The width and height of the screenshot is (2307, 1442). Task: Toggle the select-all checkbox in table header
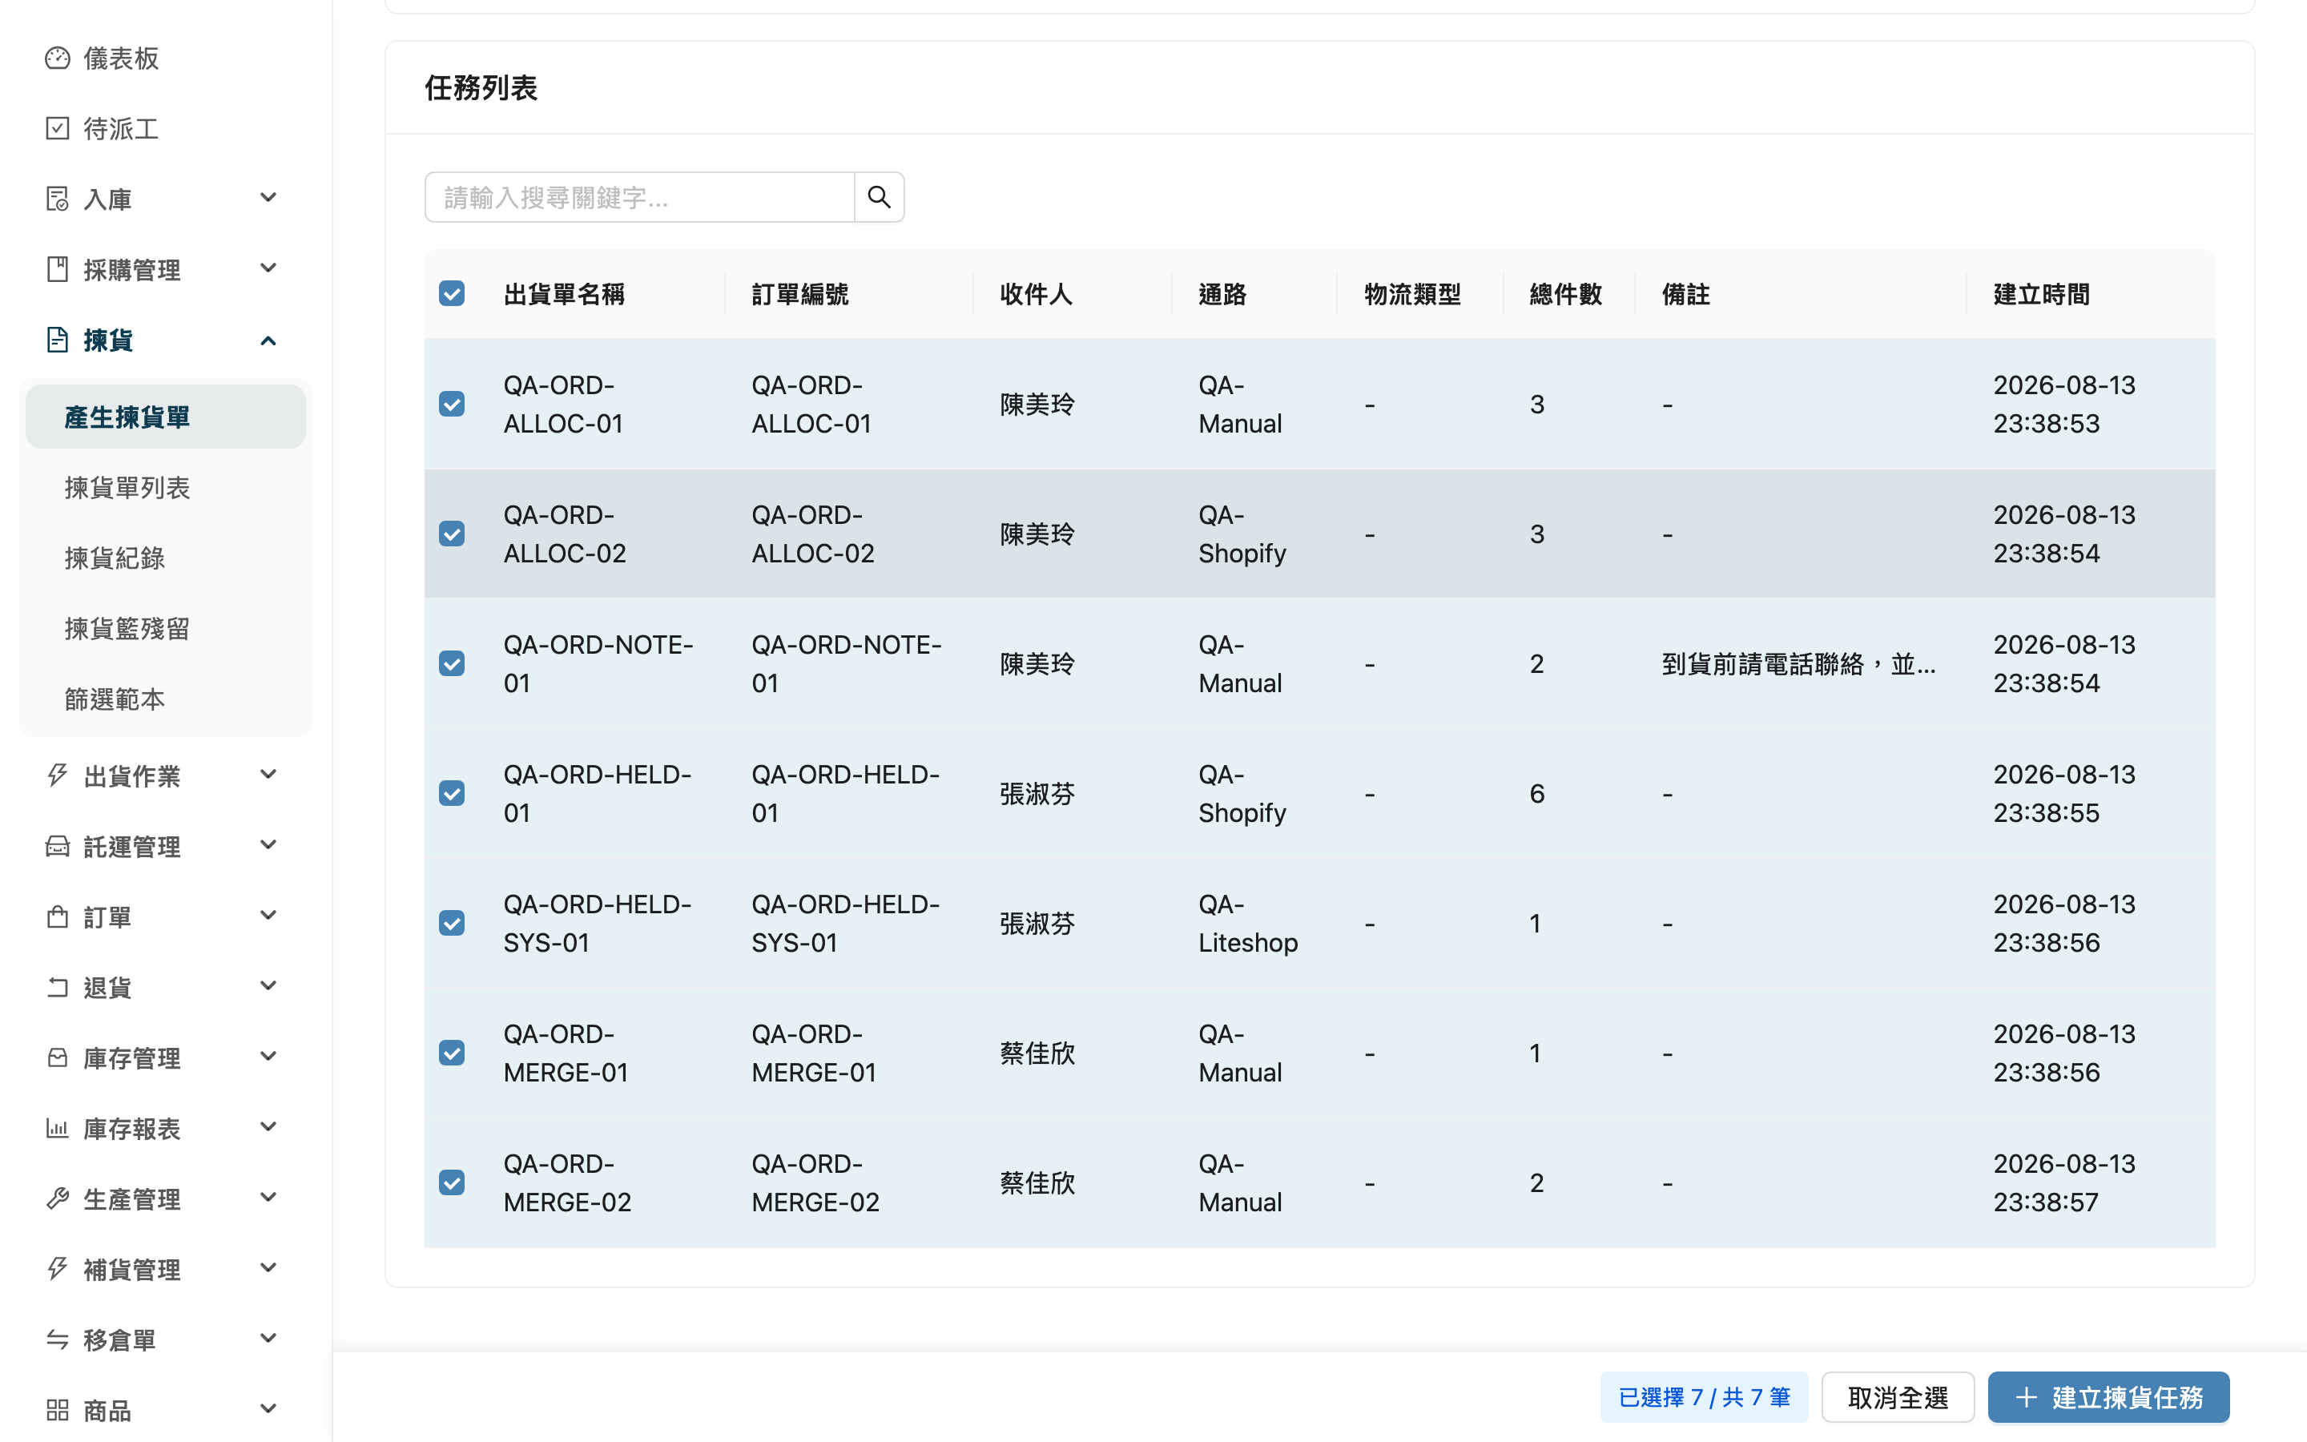[452, 294]
